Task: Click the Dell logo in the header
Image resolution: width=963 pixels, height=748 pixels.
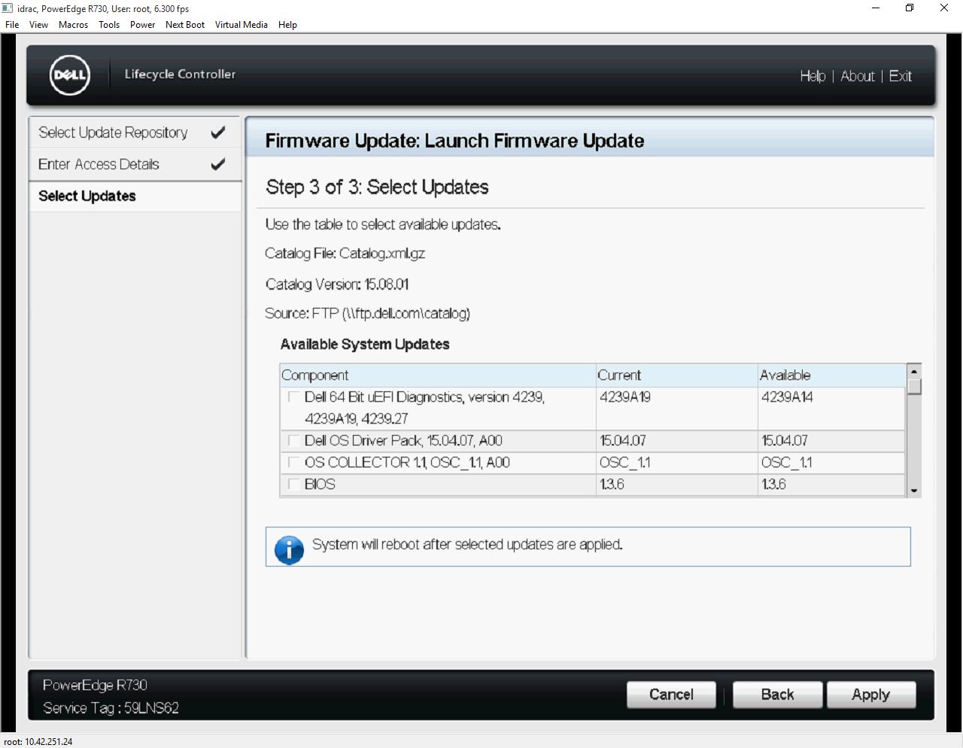Action: point(68,74)
